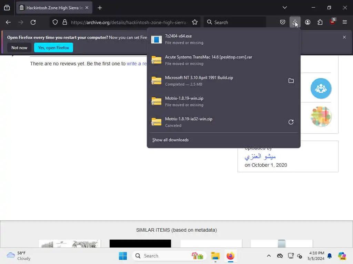Open the uploader's Arabic name link
Image resolution: width=353 pixels, height=264 pixels.
260,156
